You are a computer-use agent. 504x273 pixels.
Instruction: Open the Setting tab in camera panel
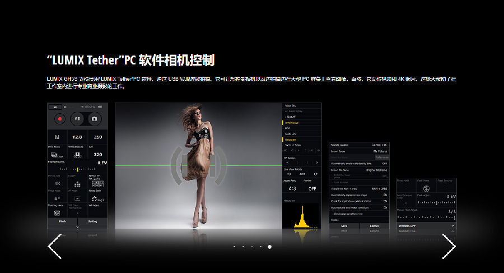pyautogui.click(x=92, y=221)
